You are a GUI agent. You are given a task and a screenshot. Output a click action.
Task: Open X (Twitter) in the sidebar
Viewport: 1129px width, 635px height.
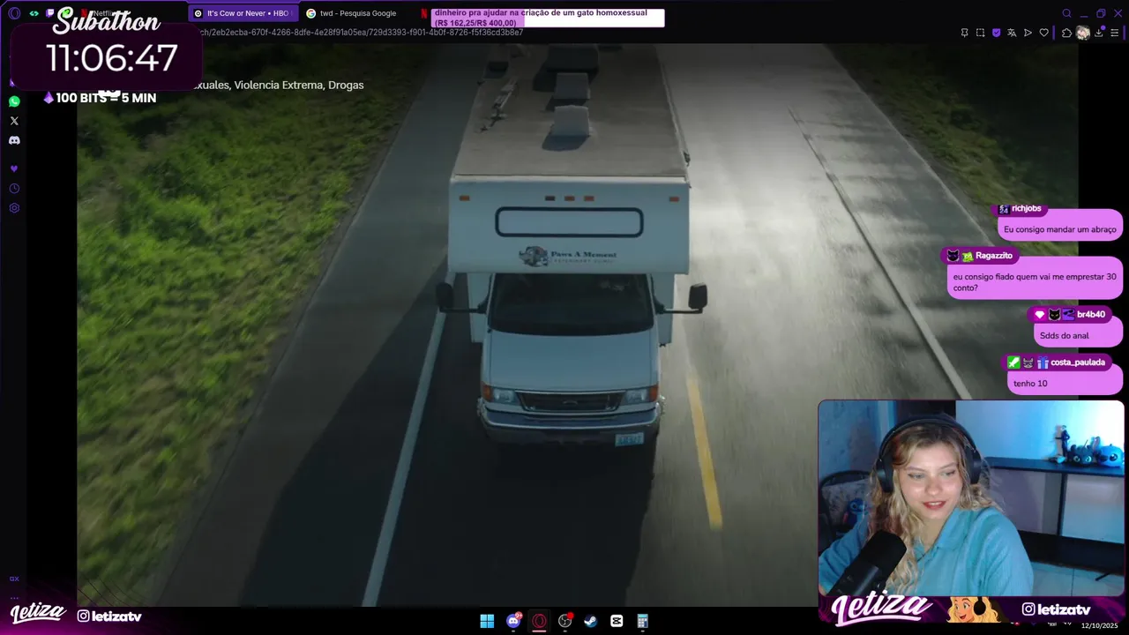(14, 121)
